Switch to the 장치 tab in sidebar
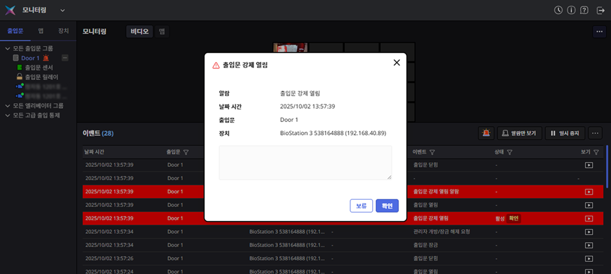 click(x=64, y=31)
